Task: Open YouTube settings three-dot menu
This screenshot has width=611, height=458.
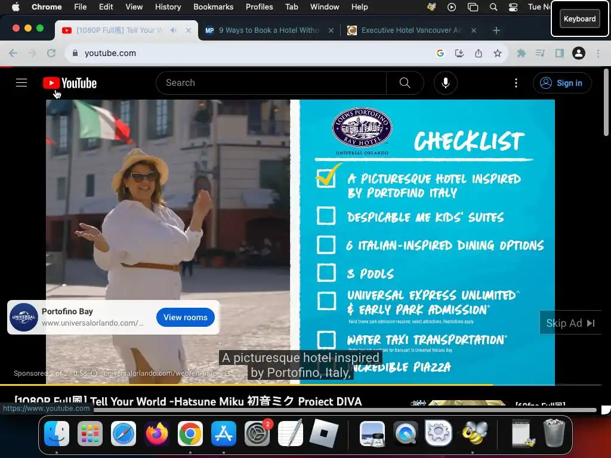Action: click(x=516, y=82)
